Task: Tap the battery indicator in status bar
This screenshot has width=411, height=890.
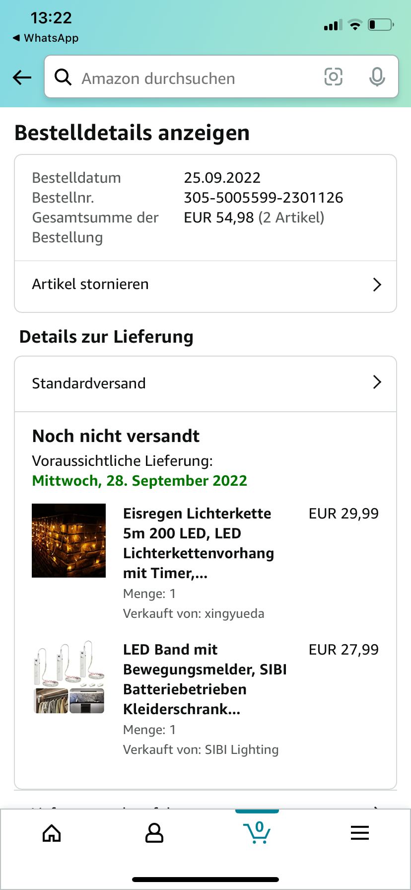Action: tap(380, 25)
